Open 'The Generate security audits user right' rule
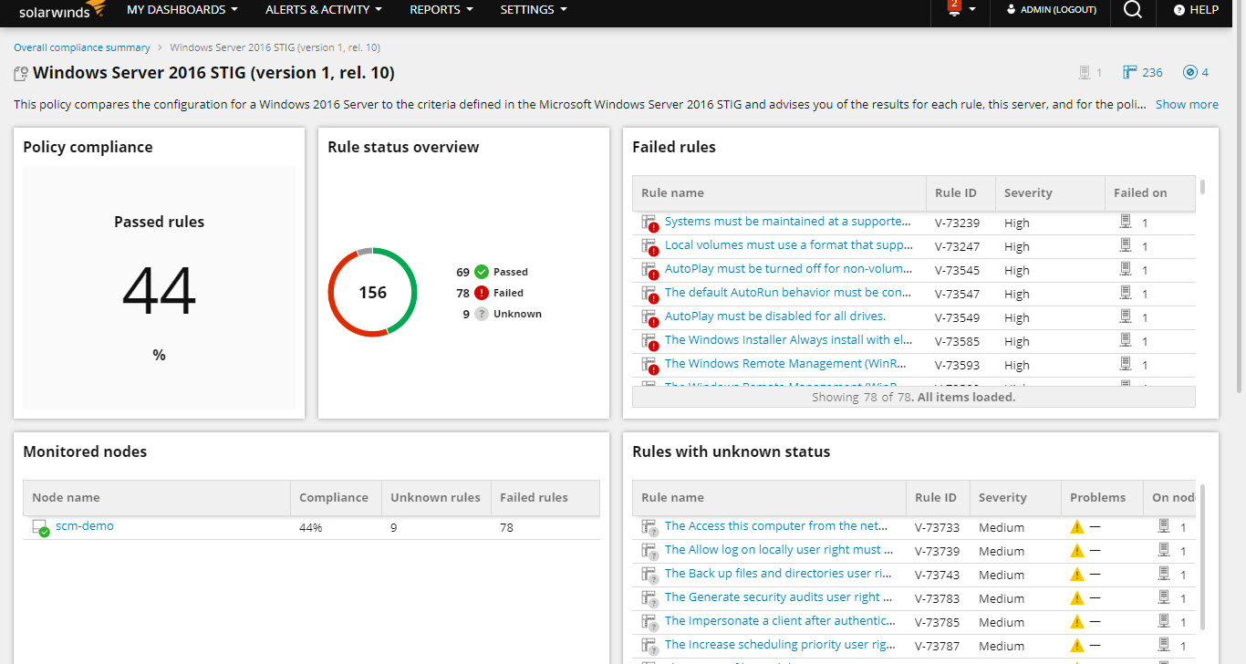Image resolution: width=1246 pixels, height=664 pixels. click(779, 597)
